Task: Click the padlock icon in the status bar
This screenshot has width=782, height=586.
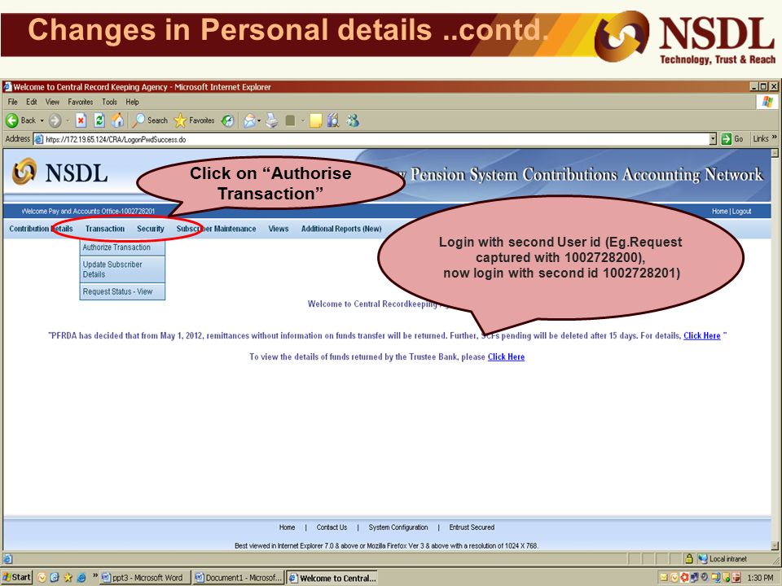Action: [x=689, y=558]
